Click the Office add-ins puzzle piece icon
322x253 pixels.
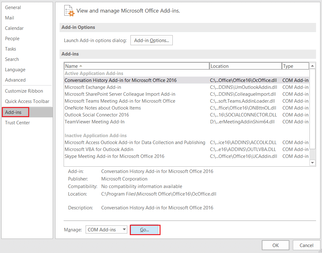[x=69, y=10]
